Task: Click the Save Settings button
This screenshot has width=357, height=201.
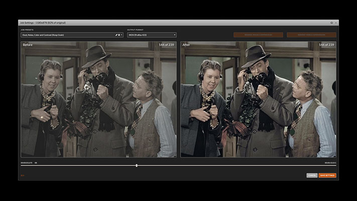Action: 327,175
